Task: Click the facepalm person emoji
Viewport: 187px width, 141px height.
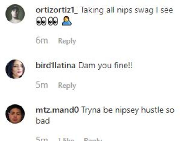Action: click(x=67, y=21)
